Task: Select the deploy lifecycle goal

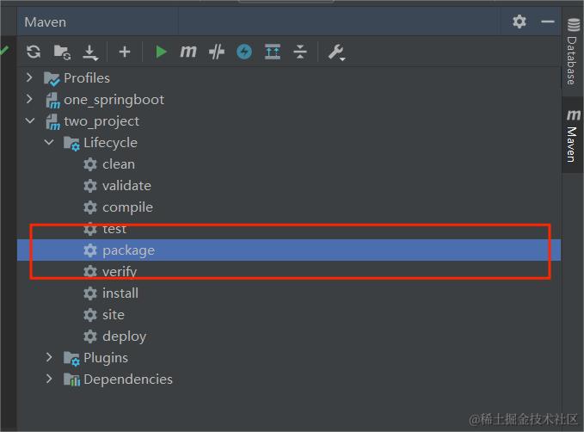Action: [x=125, y=336]
